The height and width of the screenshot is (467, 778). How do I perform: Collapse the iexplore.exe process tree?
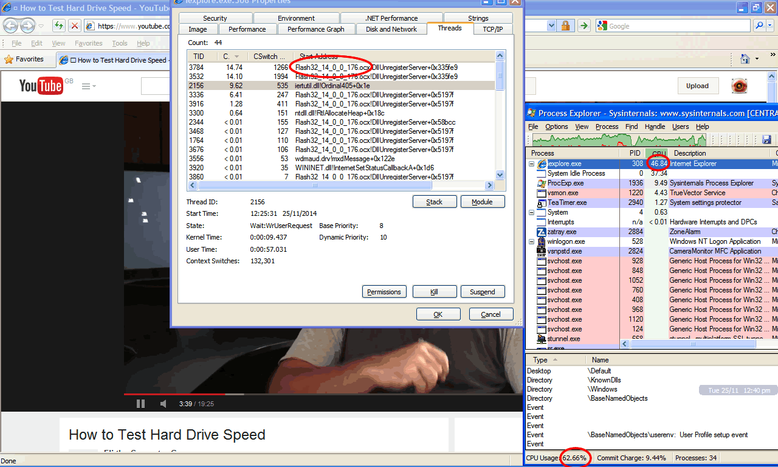click(x=532, y=164)
